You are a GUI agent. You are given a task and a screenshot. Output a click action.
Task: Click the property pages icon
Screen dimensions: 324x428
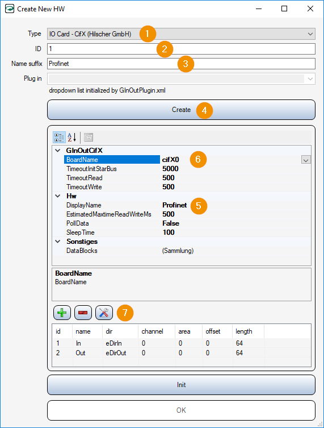pos(89,138)
